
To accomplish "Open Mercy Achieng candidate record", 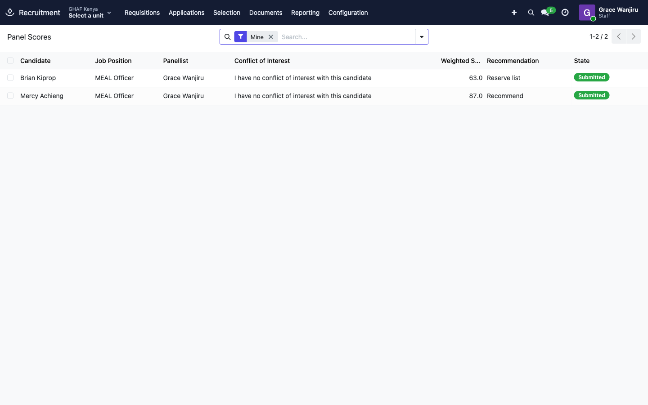I will click(x=42, y=96).
